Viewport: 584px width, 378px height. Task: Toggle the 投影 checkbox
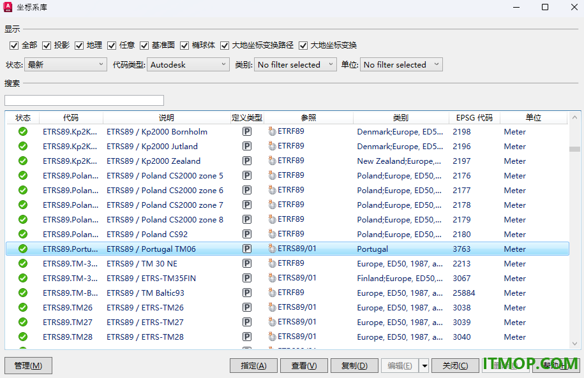tap(46, 45)
